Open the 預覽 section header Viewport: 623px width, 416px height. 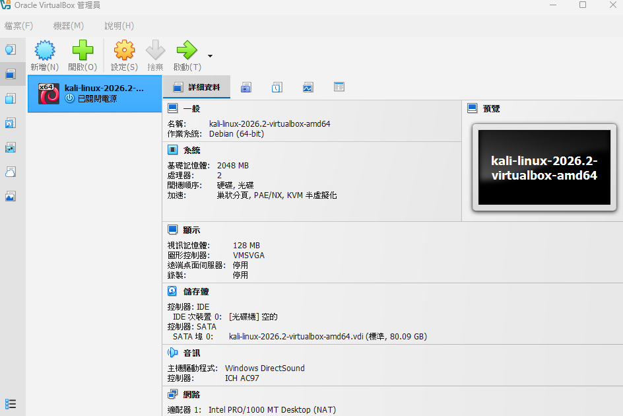pyautogui.click(x=491, y=108)
